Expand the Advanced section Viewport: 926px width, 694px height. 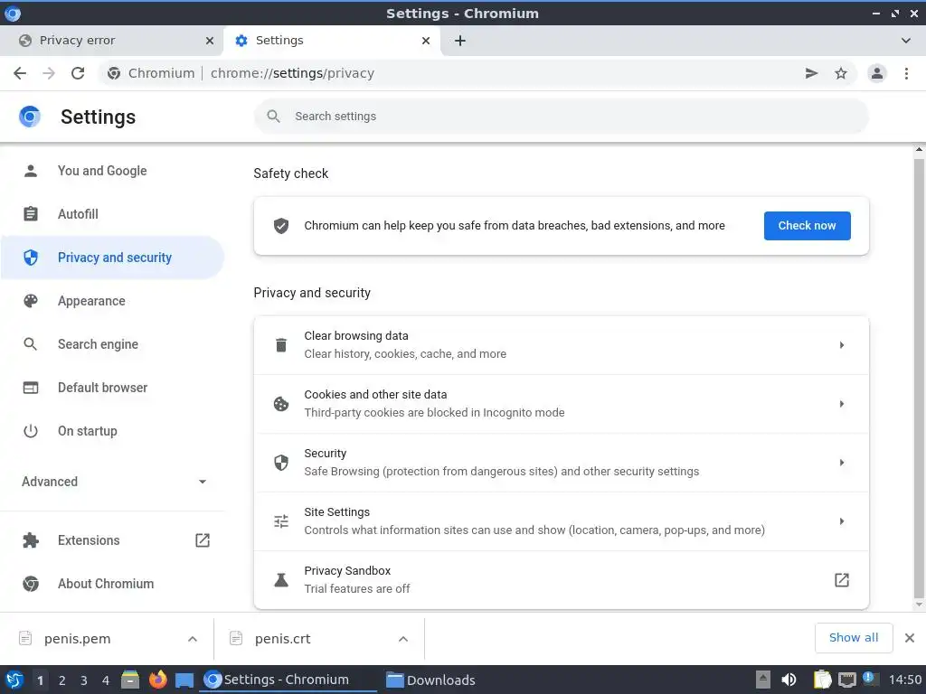[x=112, y=482]
